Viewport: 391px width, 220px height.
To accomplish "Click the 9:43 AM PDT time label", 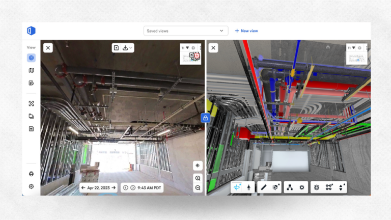I will click(149, 188).
